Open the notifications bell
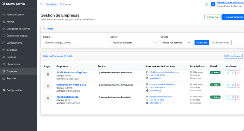Screen dimensions: 244x131 206,4
